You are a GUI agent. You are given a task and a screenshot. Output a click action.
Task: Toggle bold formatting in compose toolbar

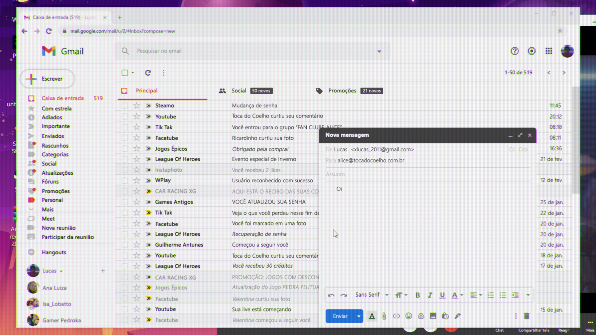(418, 295)
